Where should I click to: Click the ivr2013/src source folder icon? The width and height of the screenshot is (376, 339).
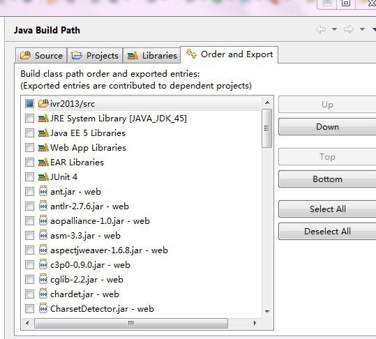pyautogui.click(x=43, y=103)
